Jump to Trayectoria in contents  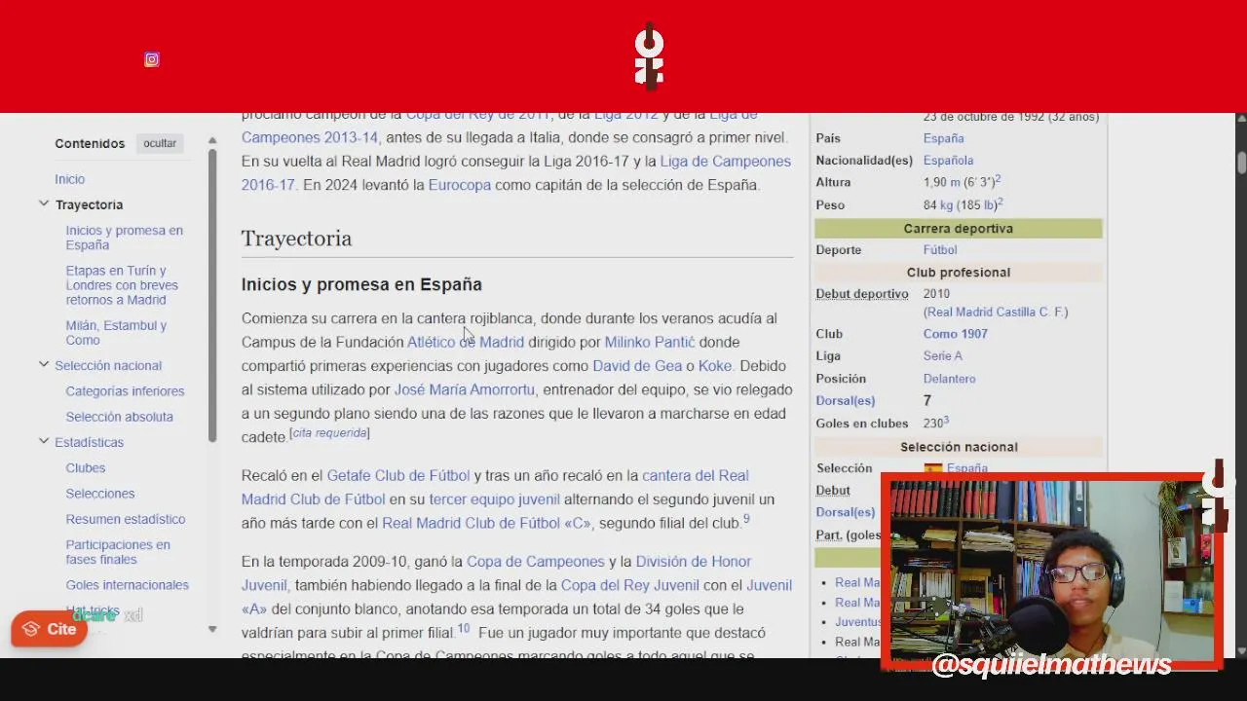[x=89, y=204]
